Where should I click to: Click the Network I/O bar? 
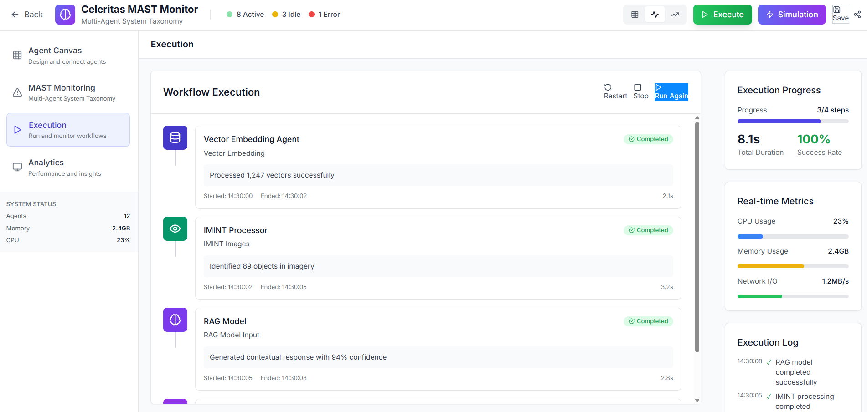(x=793, y=296)
